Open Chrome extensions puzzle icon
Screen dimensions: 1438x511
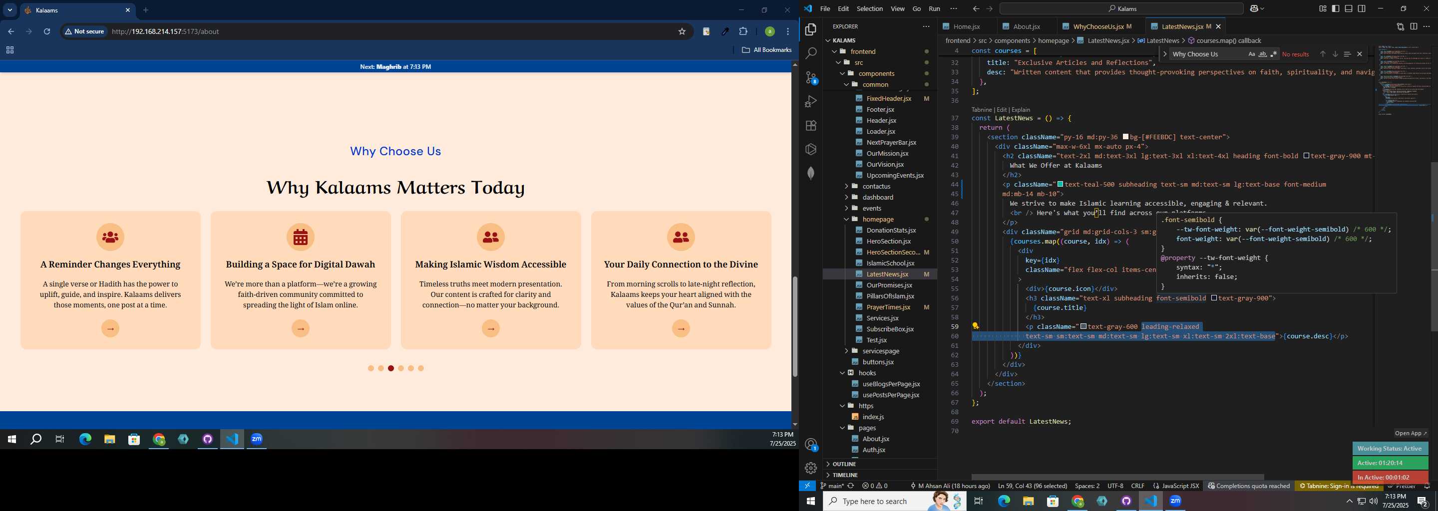[743, 32]
